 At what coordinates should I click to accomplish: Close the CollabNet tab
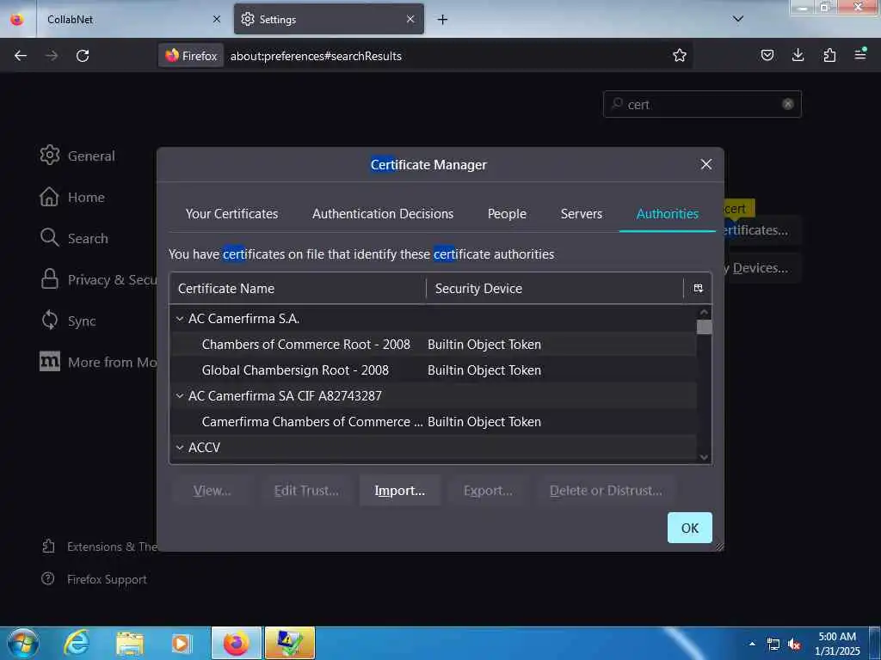point(217,20)
